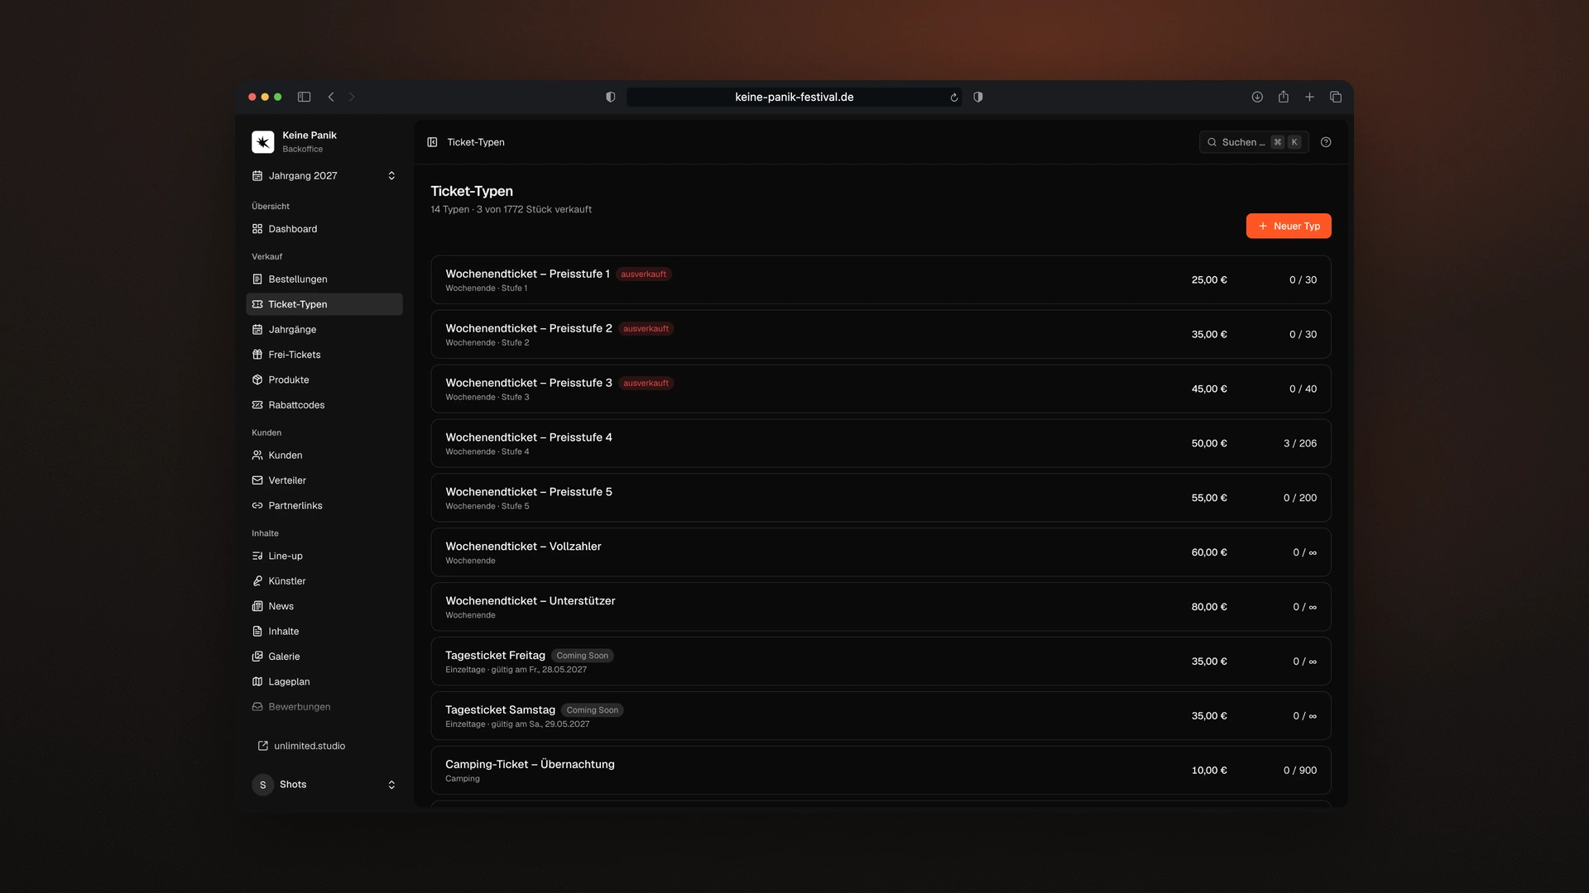Open Wochenendticket – Preisstufe 4 row

pyautogui.click(x=881, y=443)
